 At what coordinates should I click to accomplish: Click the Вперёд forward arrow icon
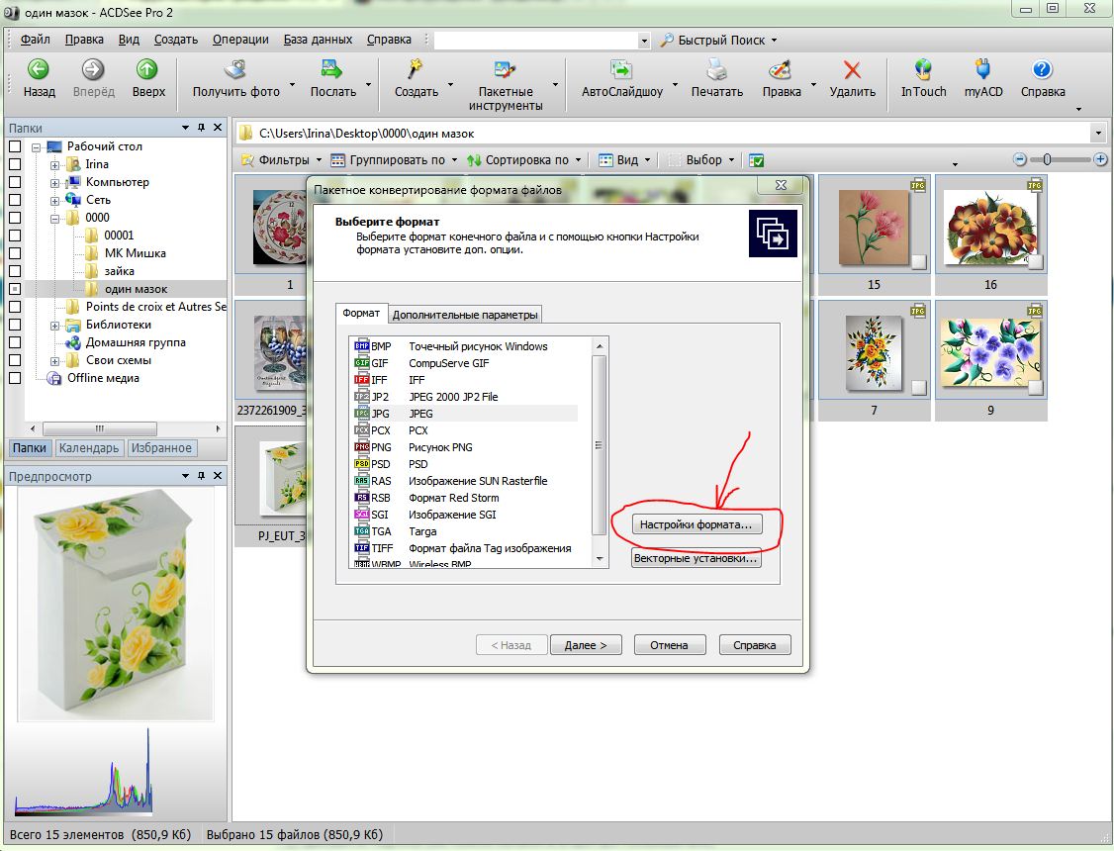coord(93,69)
